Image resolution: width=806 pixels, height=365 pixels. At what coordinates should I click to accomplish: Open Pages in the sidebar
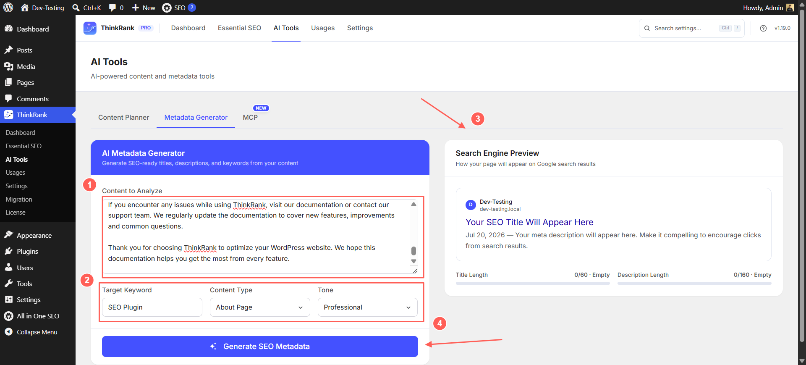pyautogui.click(x=25, y=82)
